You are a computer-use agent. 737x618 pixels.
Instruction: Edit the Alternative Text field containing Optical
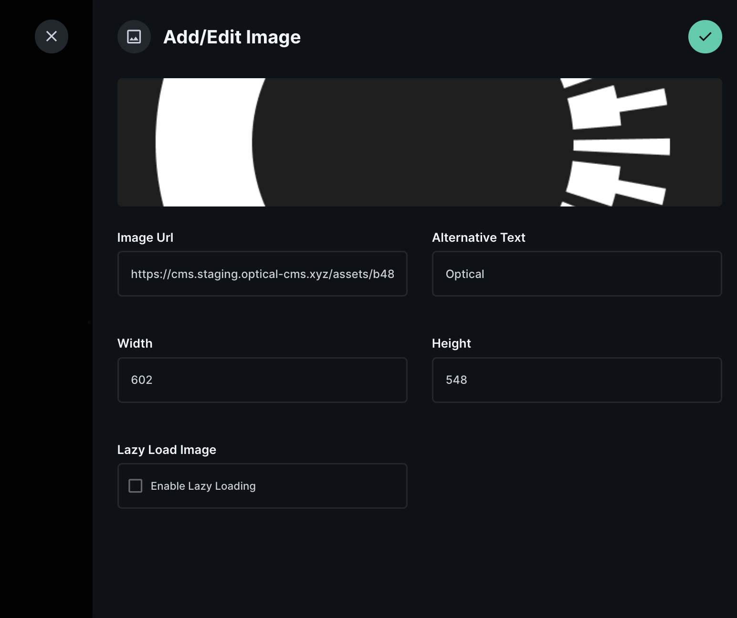[577, 274]
